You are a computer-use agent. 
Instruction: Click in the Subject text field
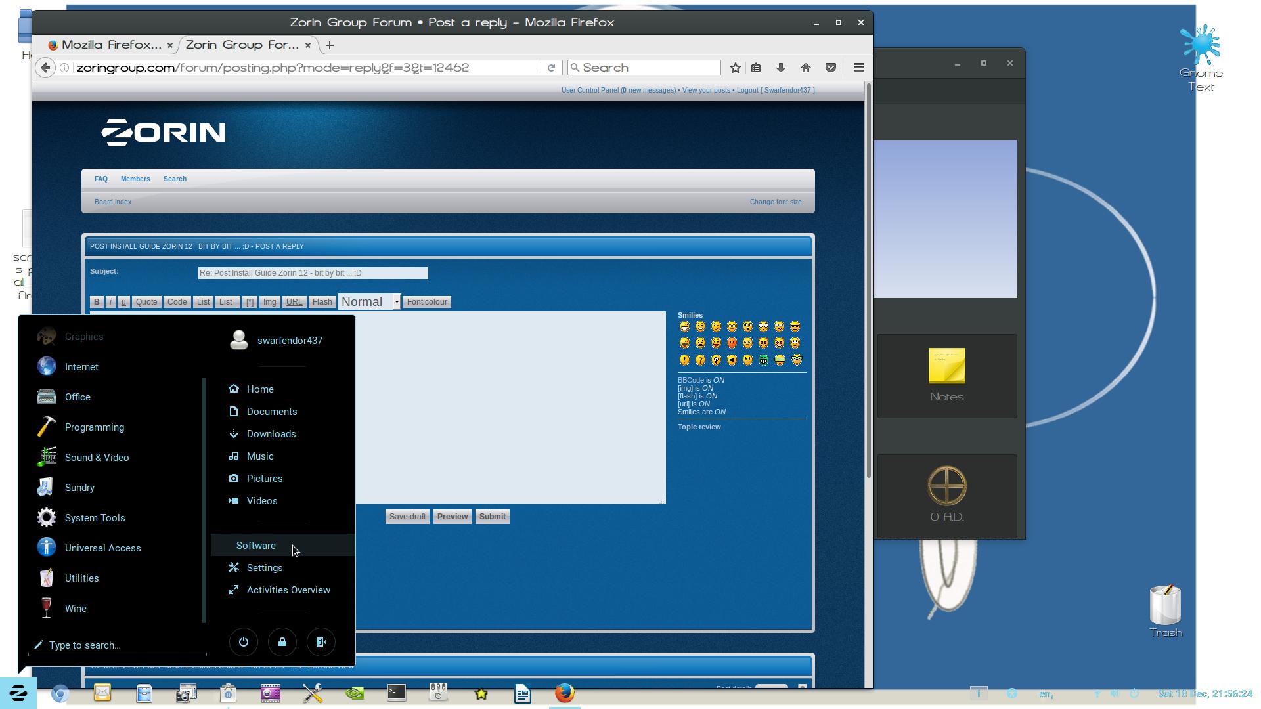pos(313,273)
